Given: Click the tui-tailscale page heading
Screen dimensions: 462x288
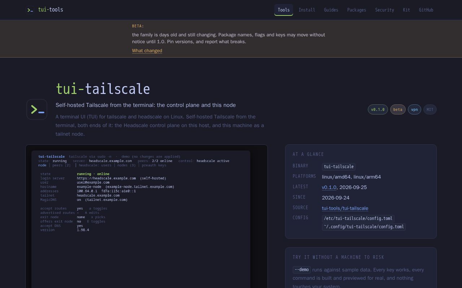Looking at the screenshot, I should tap(103, 89).
